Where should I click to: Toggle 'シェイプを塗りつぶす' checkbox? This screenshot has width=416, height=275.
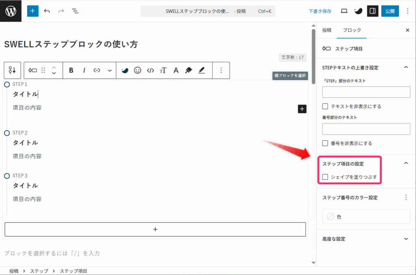(325, 177)
